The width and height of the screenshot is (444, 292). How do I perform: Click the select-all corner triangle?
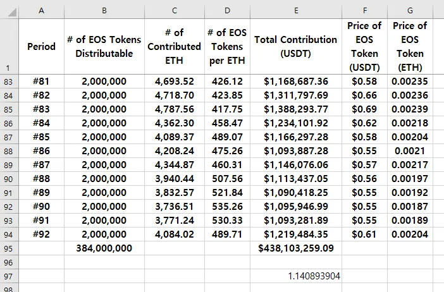[12, 12]
